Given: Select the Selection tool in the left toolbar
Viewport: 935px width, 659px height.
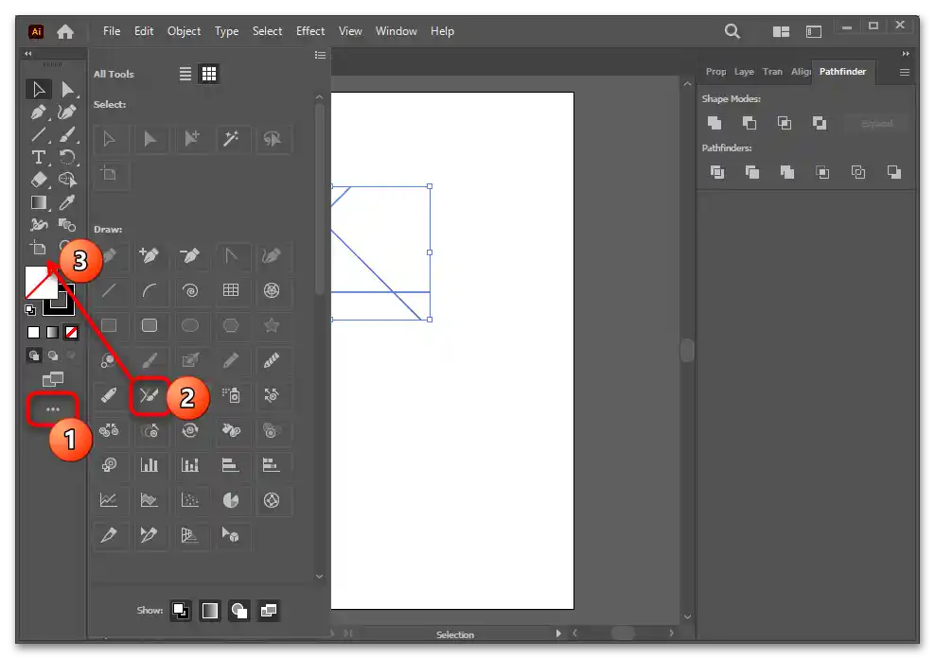Looking at the screenshot, I should click(39, 90).
